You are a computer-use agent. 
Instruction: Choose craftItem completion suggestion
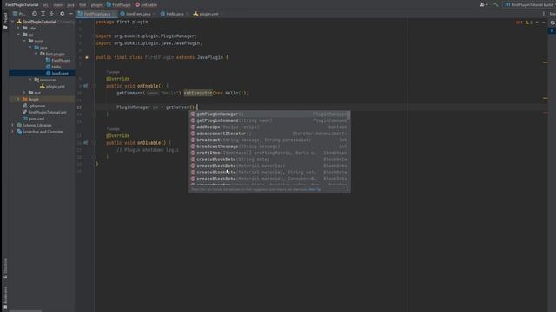pos(268,153)
